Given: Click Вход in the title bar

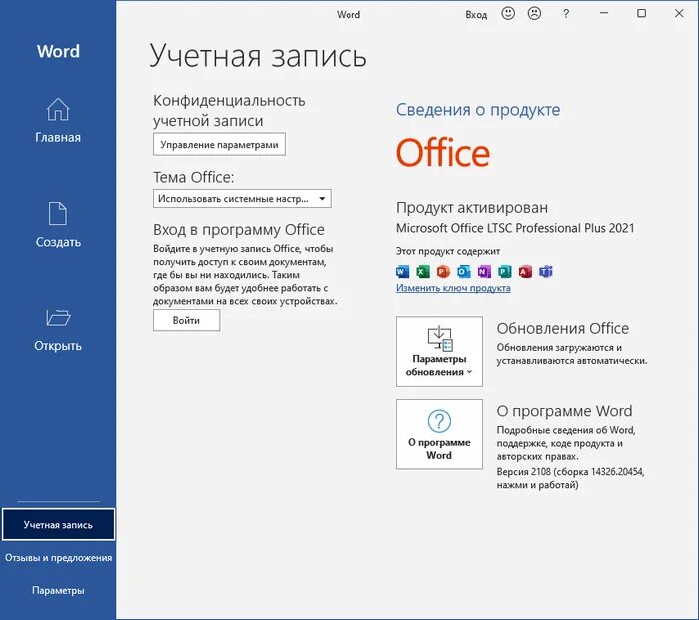Looking at the screenshot, I should click(476, 15).
